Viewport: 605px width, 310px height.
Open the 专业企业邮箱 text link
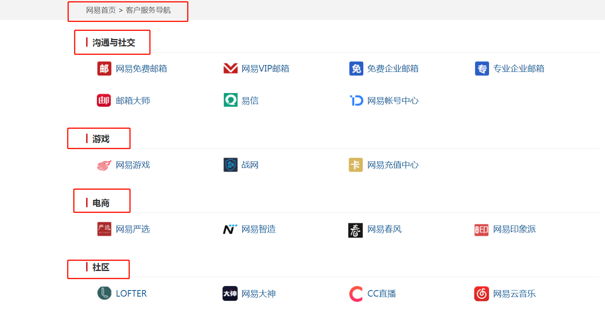(x=519, y=69)
